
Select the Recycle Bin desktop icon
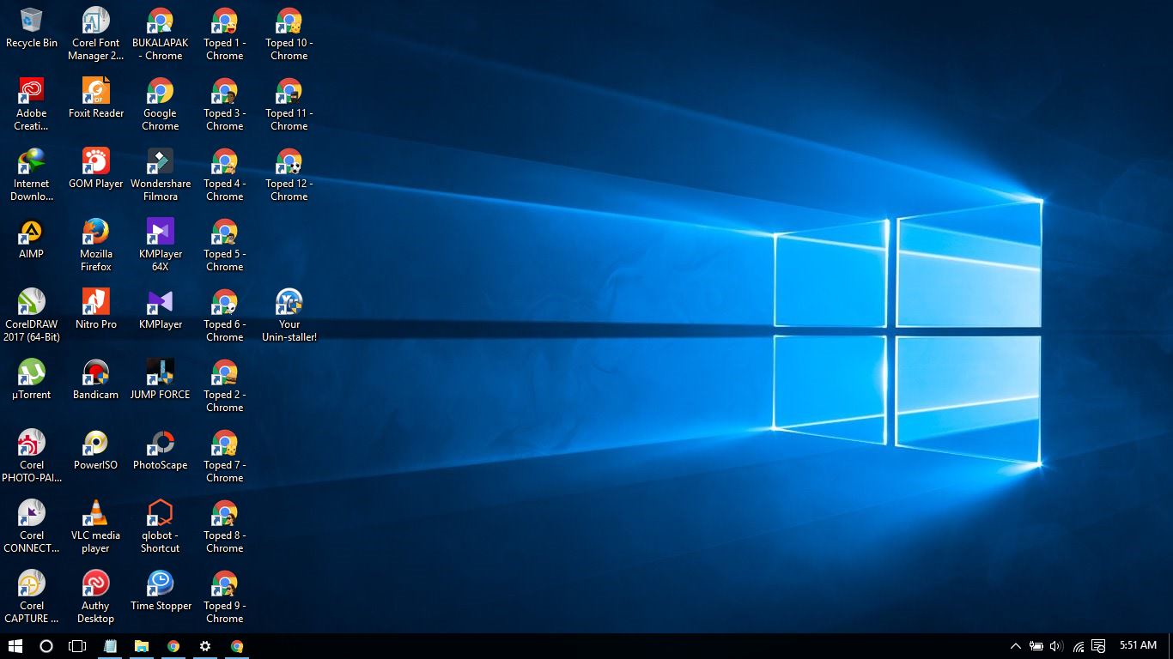point(32,27)
